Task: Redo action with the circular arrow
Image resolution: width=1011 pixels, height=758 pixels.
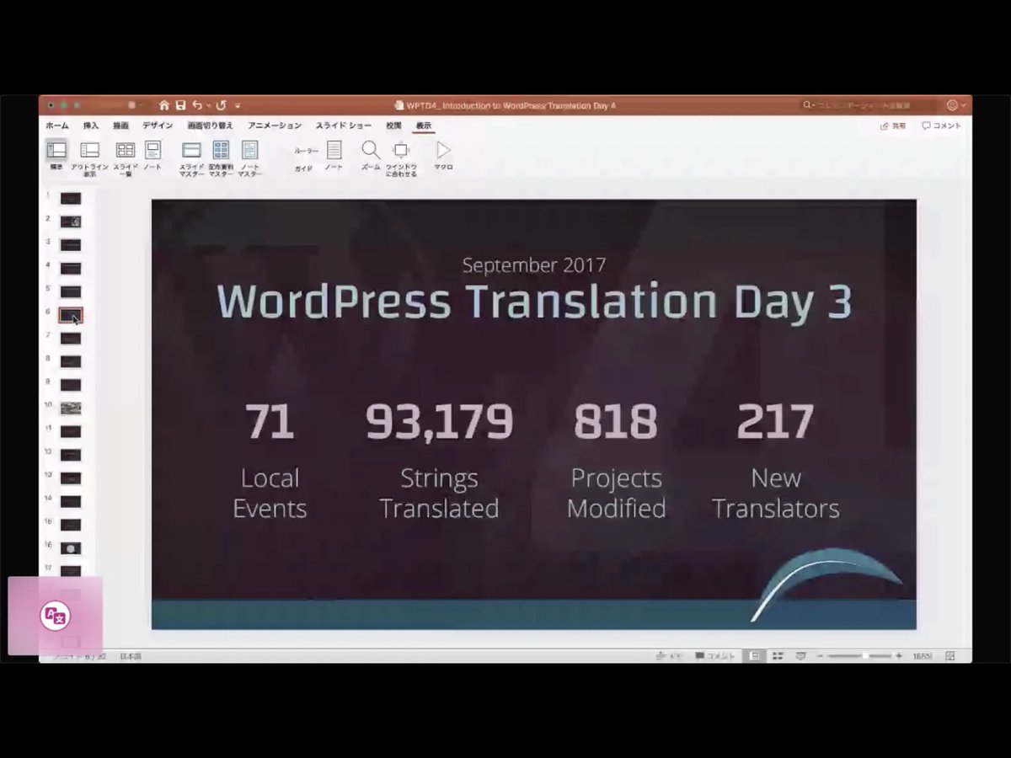Action: 222,105
